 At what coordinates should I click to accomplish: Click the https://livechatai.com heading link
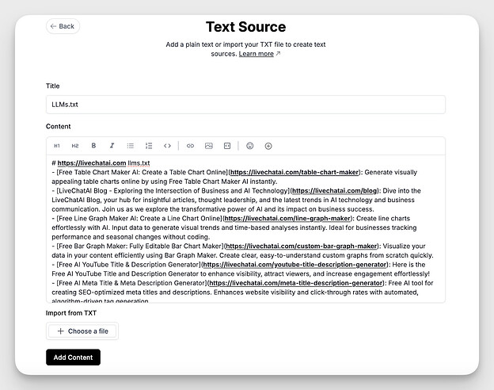pos(92,163)
